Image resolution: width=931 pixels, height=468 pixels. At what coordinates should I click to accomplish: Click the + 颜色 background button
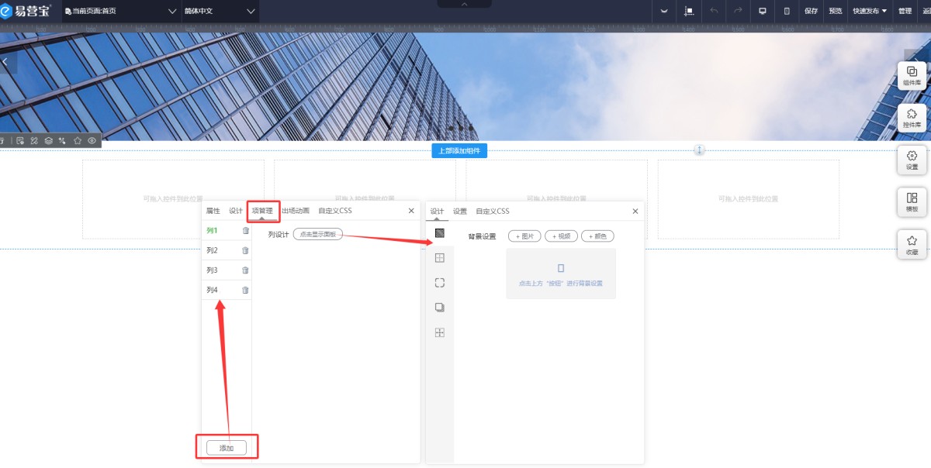tap(598, 236)
